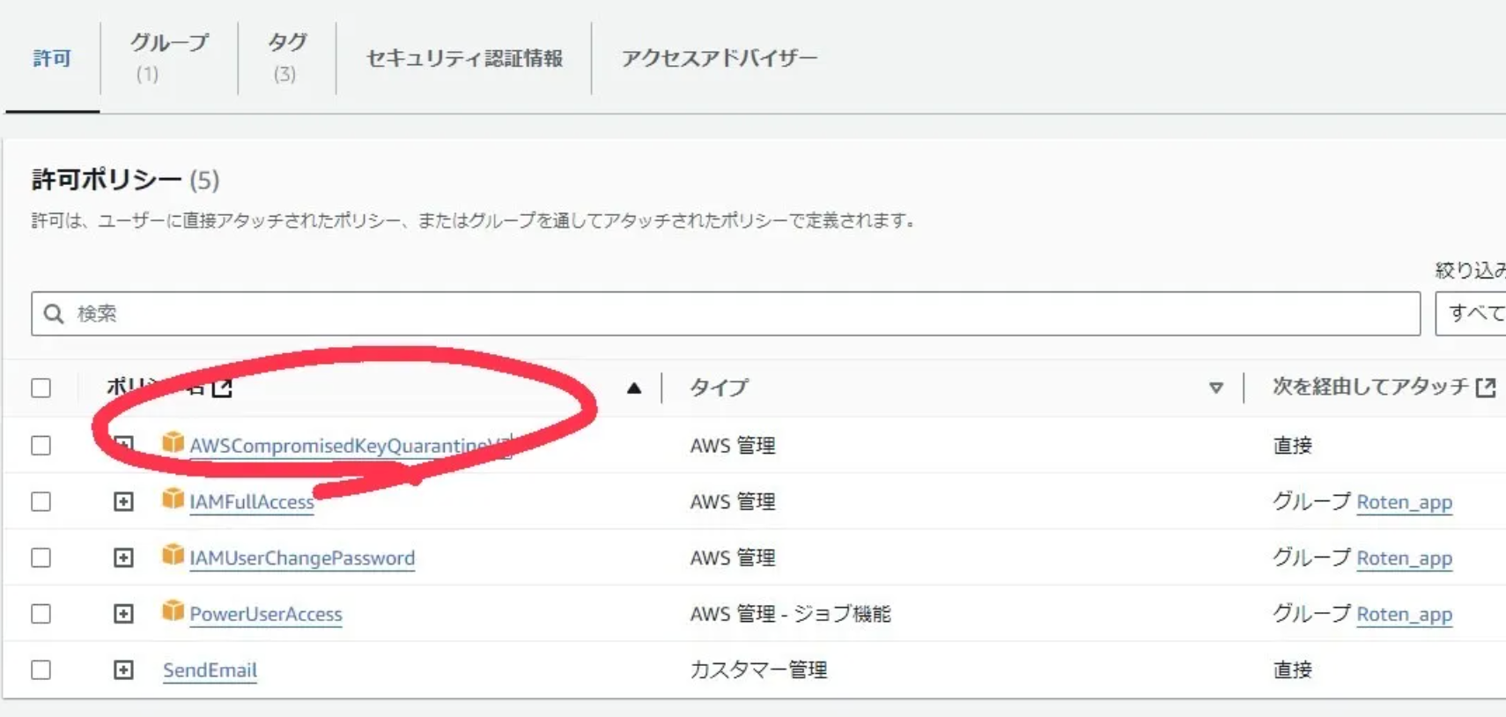This screenshot has height=717, width=1506.
Task: Click AWS 管理 cell in IAMFullAccess row
Action: 733,502
